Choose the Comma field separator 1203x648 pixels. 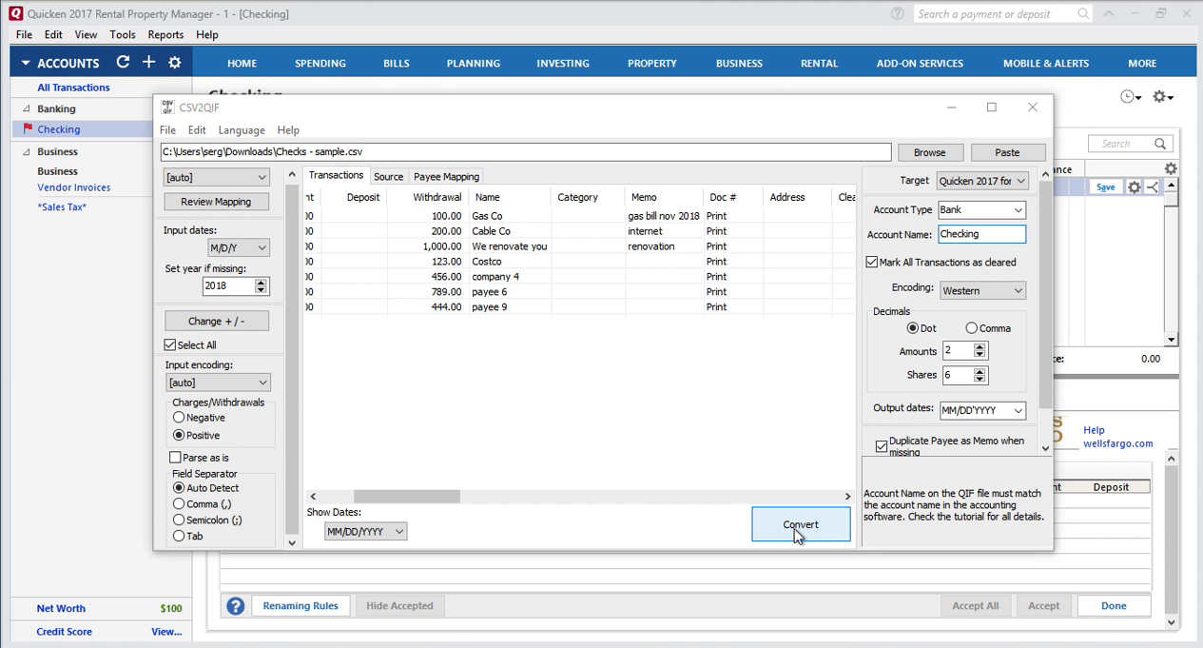tap(179, 504)
